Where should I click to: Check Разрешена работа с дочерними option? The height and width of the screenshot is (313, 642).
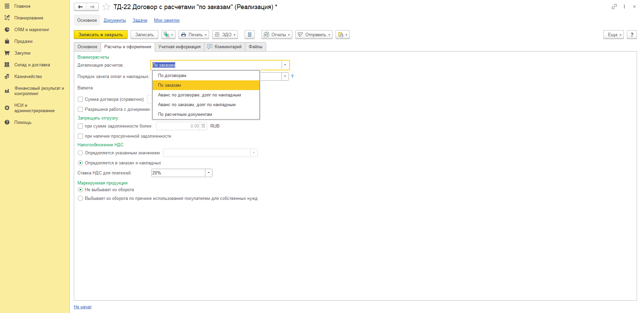click(x=80, y=109)
